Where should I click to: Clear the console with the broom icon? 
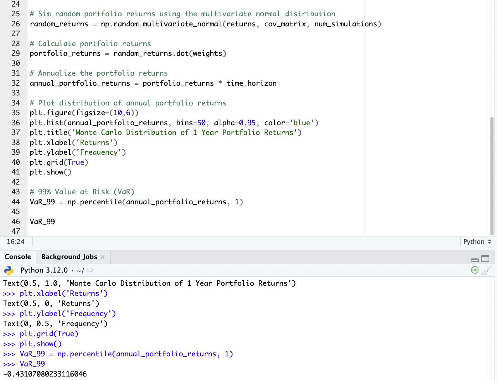click(x=487, y=270)
